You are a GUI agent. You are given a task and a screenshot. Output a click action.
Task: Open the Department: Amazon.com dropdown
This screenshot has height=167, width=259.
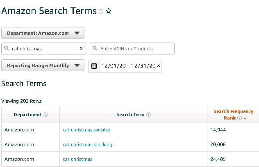click(43, 33)
